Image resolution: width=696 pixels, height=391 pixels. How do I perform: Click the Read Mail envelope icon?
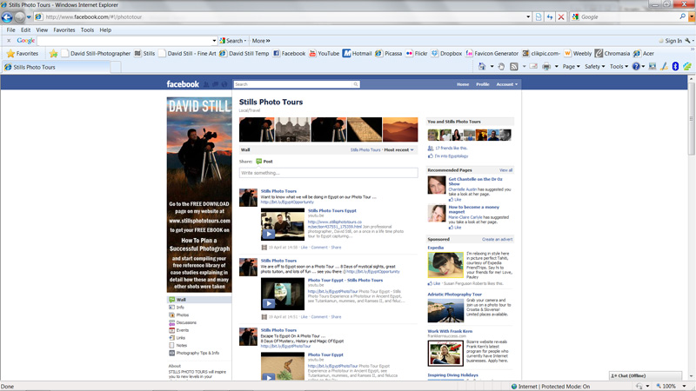pyautogui.click(x=533, y=67)
